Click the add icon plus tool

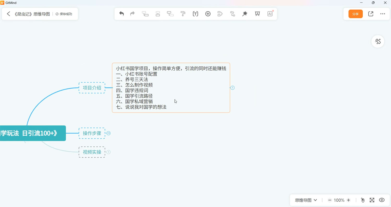pos(208,14)
